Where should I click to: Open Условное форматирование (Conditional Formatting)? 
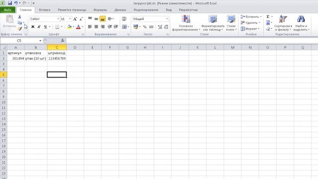(186, 23)
